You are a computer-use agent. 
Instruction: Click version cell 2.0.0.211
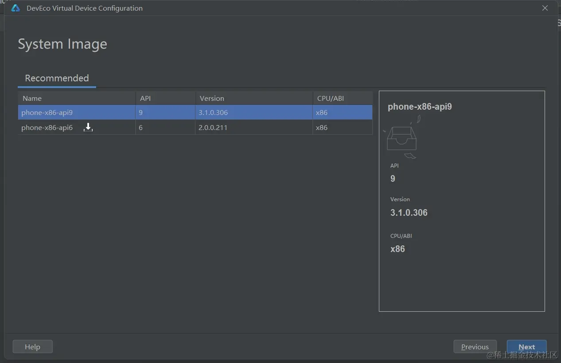(254, 127)
